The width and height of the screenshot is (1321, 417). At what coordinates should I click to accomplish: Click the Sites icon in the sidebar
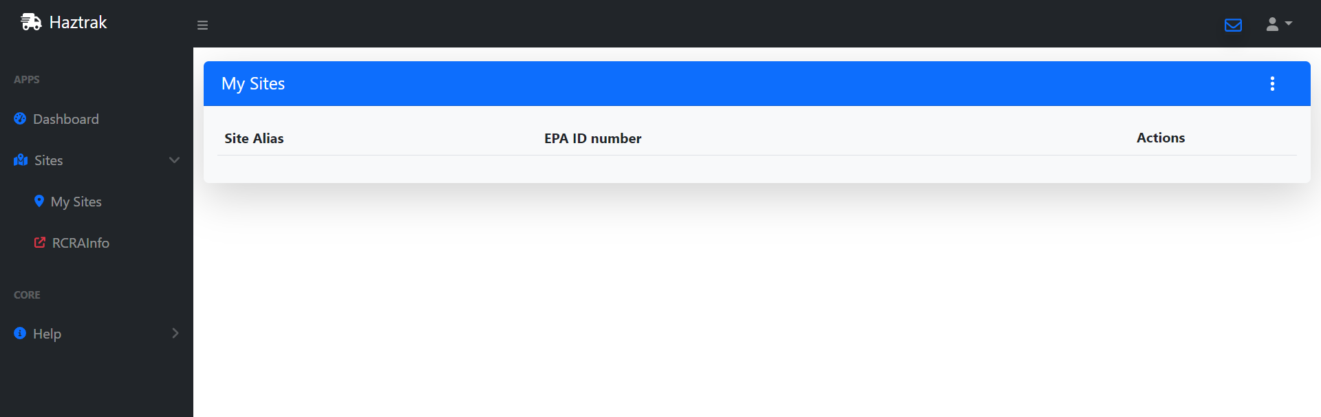(x=20, y=160)
